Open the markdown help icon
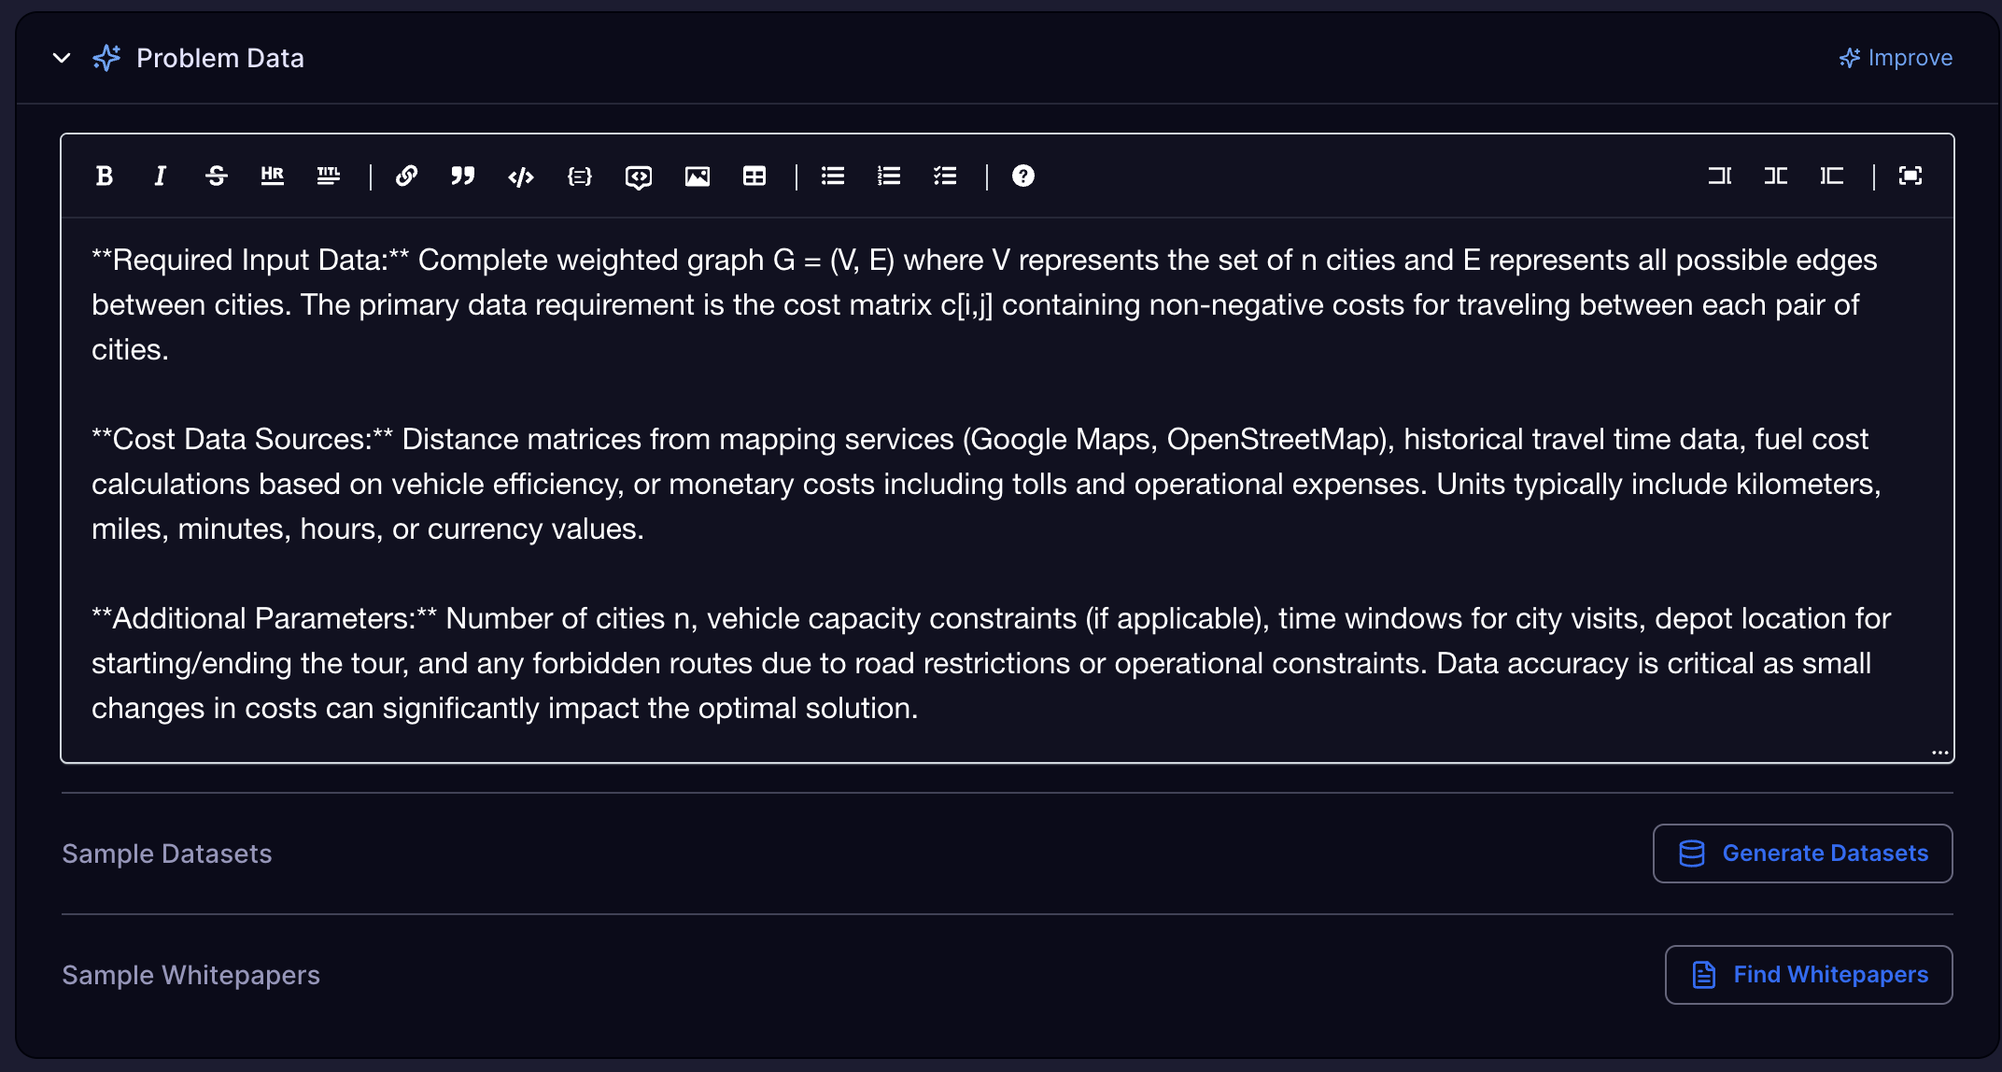 point(1023,176)
